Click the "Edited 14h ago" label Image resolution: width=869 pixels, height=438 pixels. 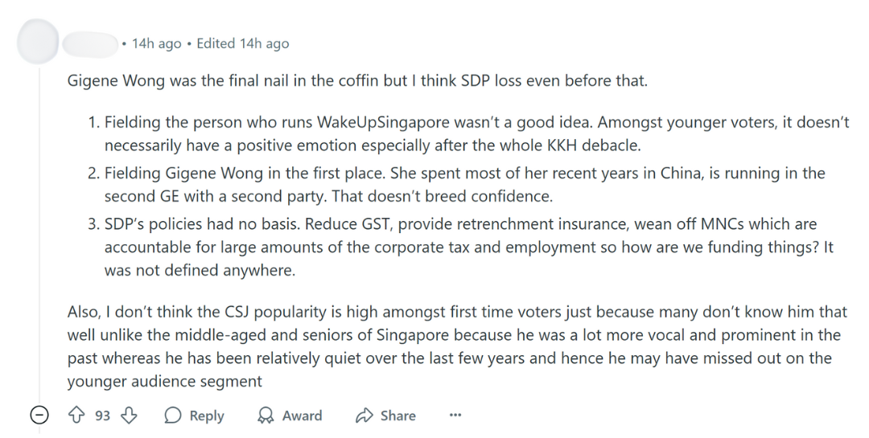pyautogui.click(x=242, y=43)
